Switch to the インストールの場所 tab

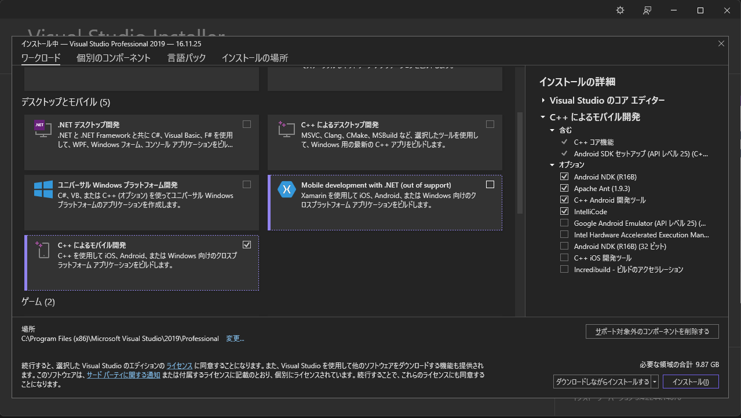point(255,58)
